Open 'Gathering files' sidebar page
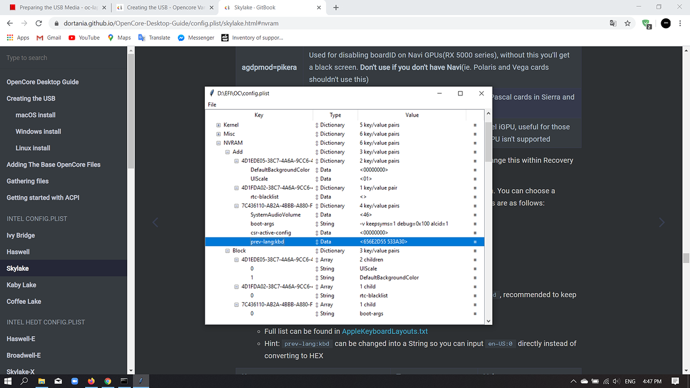 (x=28, y=181)
